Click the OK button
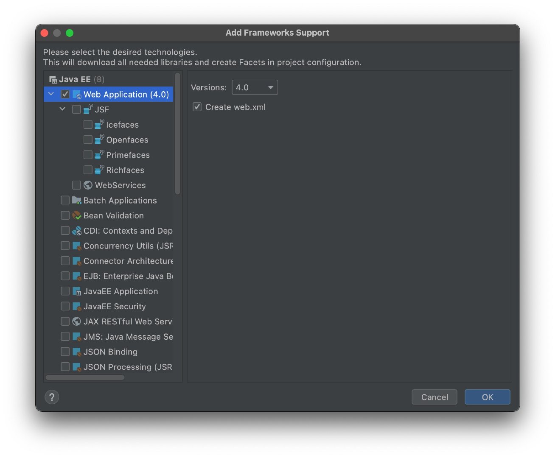Viewport: 555px width, 458px height. tap(488, 397)
